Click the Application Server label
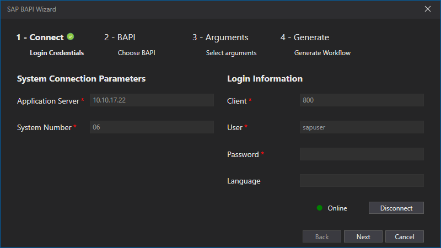 point(48,101)
